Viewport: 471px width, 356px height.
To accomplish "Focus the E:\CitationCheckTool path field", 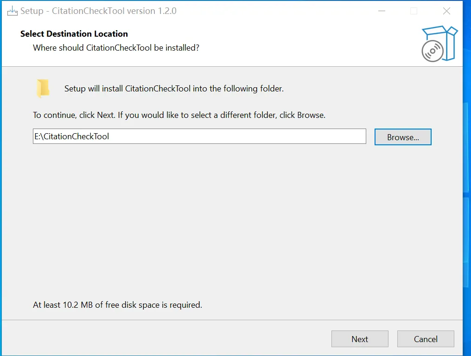I will [199, 136].
